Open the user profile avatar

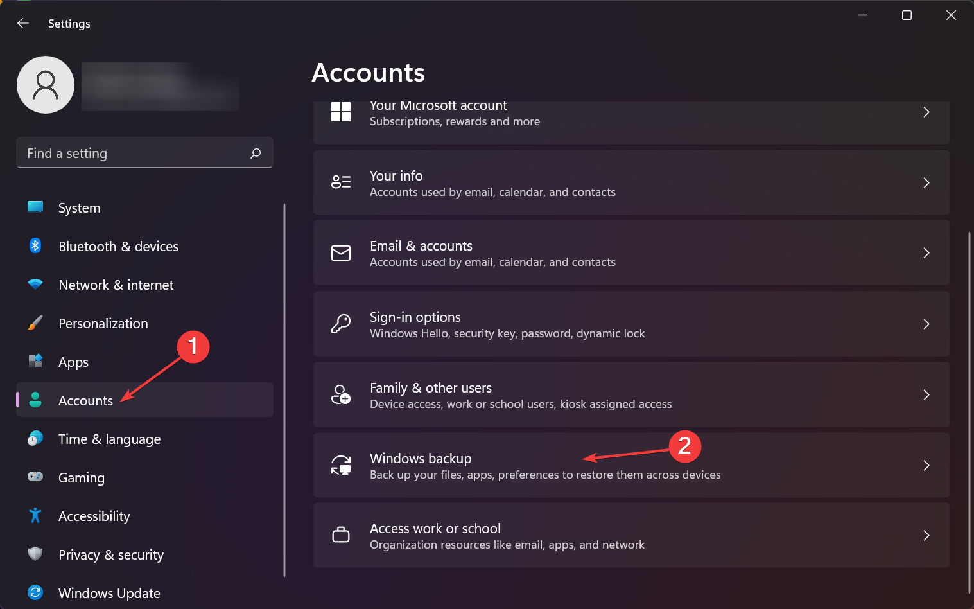(x=45, y=84)
